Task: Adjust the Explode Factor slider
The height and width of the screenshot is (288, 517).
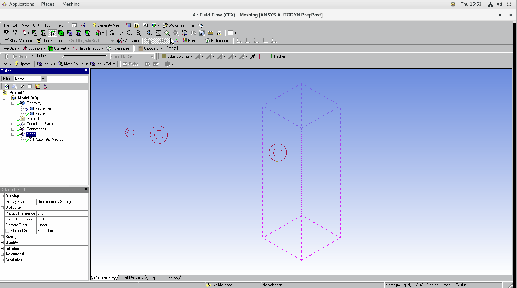Action: (64, 56)
